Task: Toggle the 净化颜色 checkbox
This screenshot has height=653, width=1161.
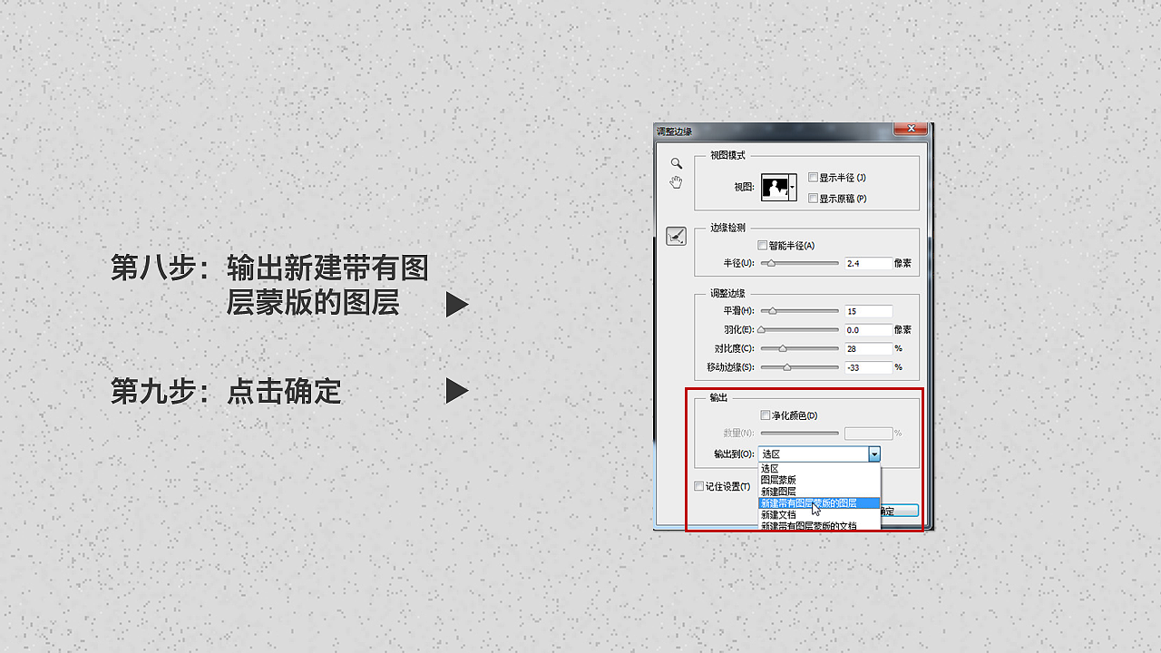Action: tap(765, 415)
